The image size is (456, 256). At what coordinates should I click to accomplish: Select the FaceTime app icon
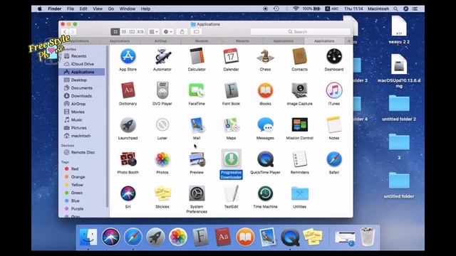coord(197,90)
